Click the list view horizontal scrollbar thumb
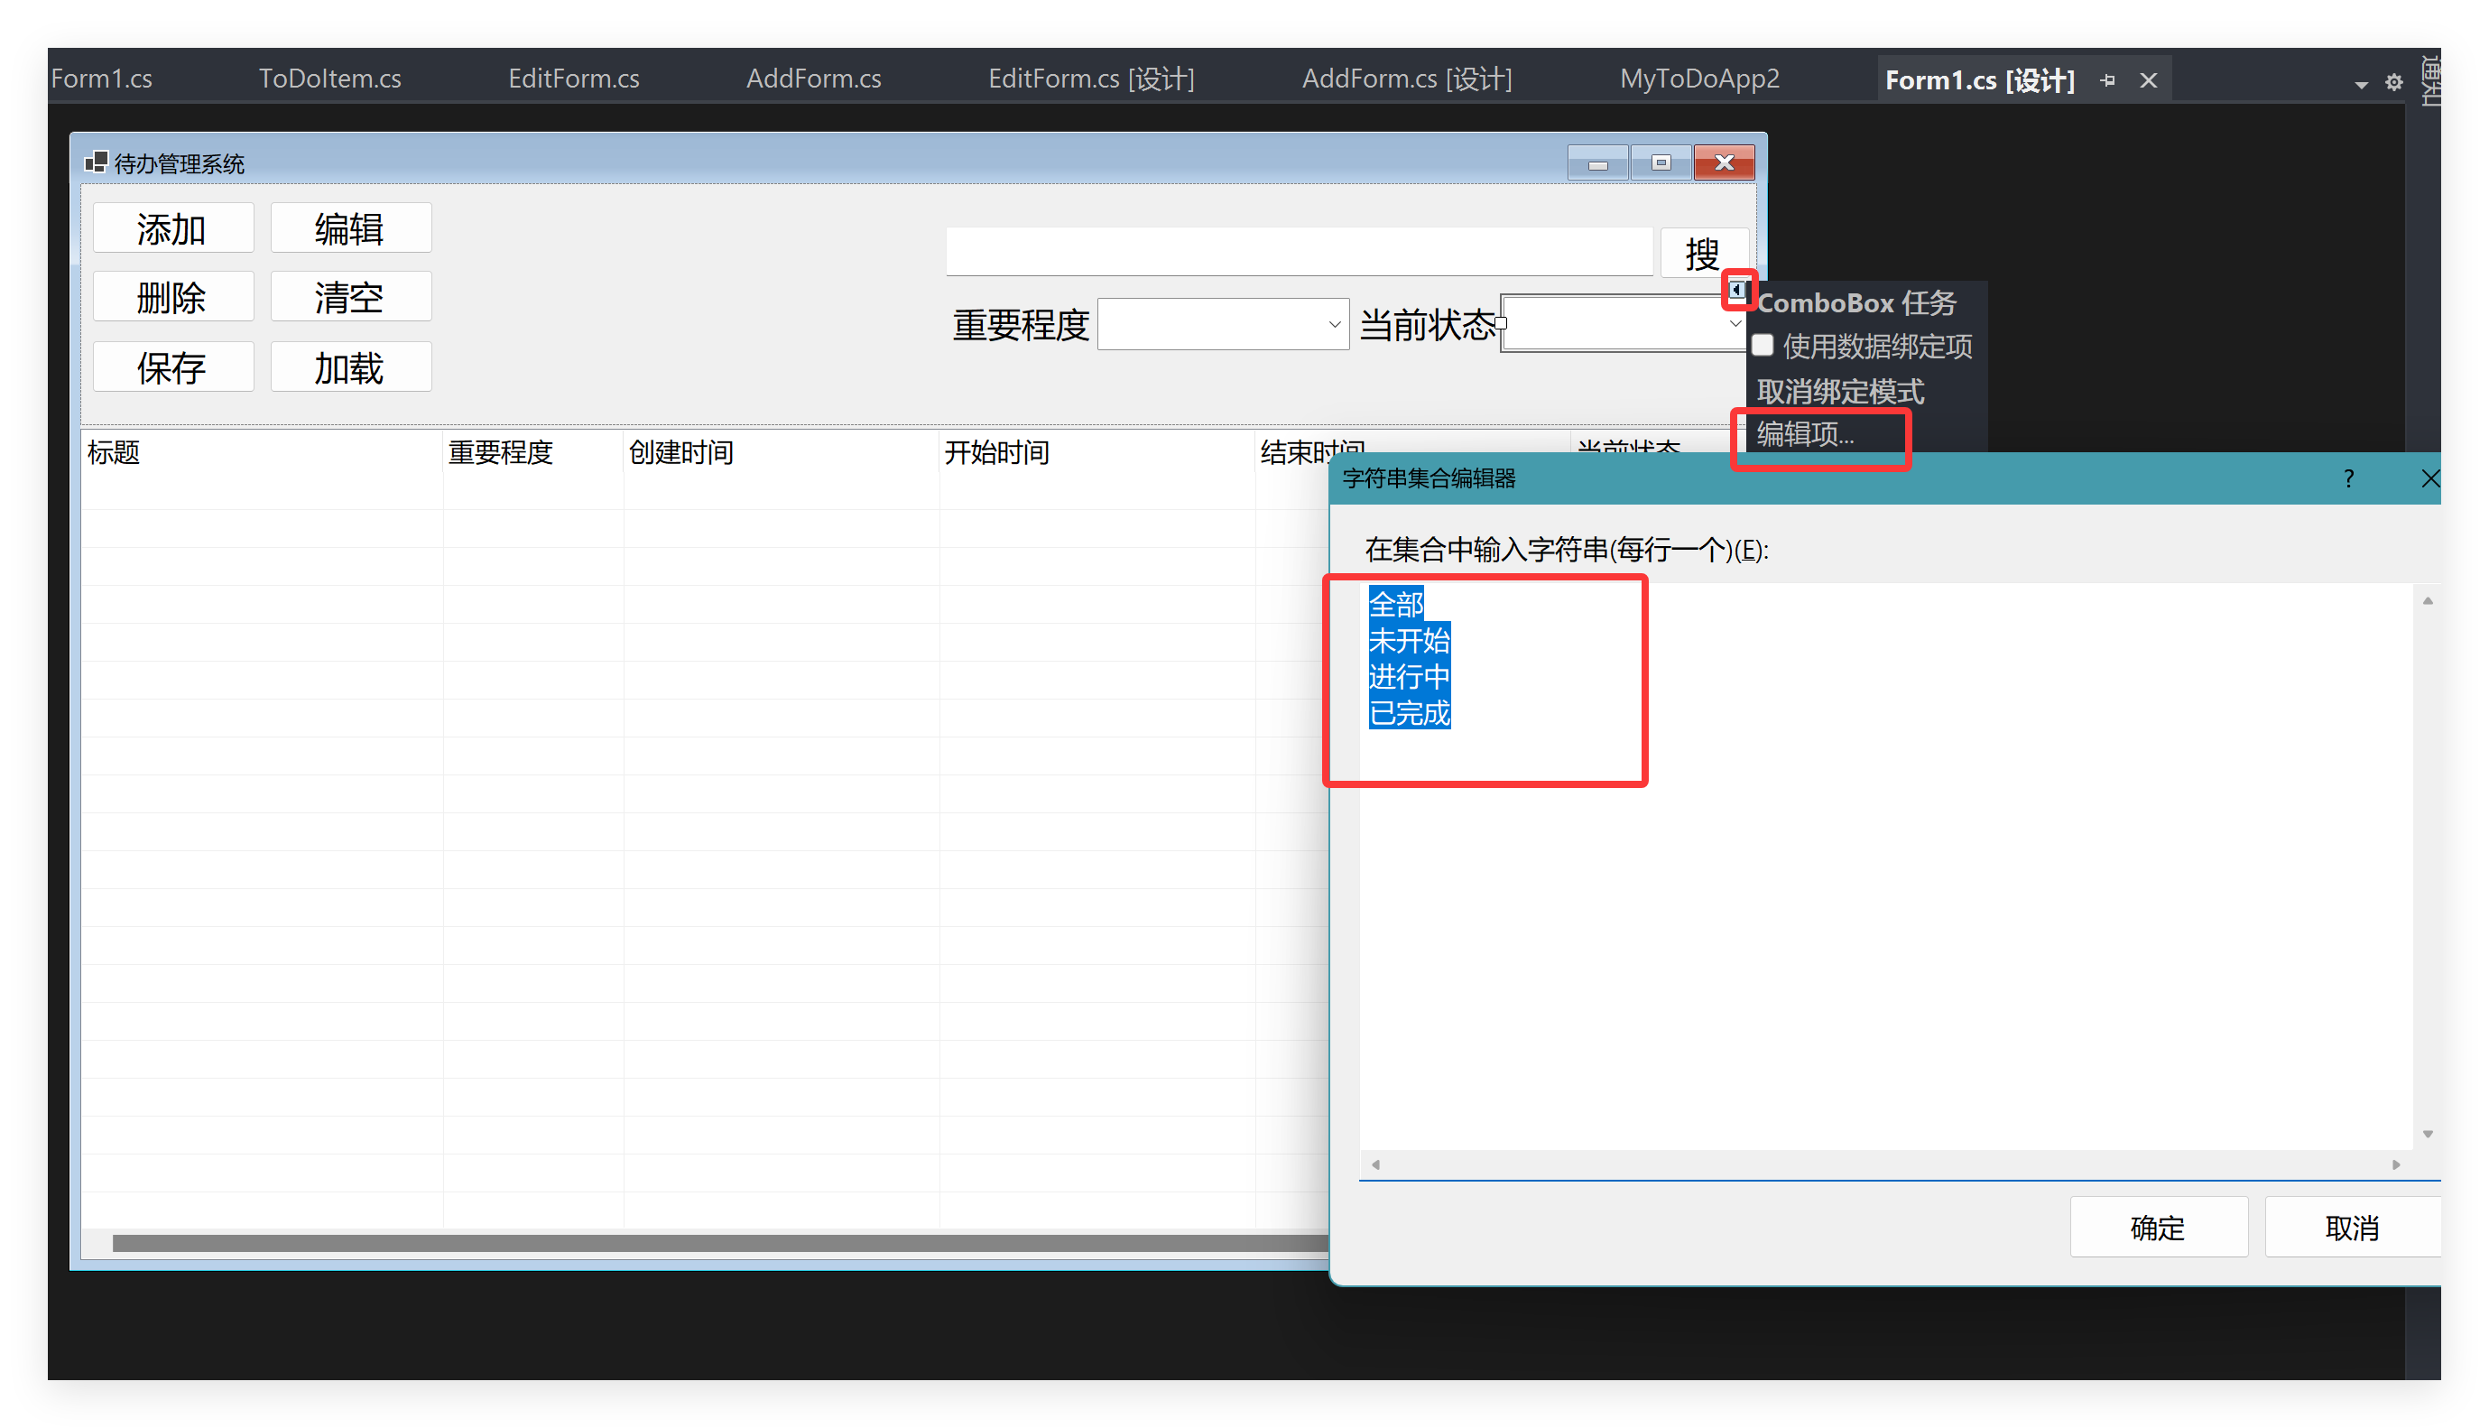Image resolution: width=2489 pixels, height=1428 pixels. click(720, 1244)
